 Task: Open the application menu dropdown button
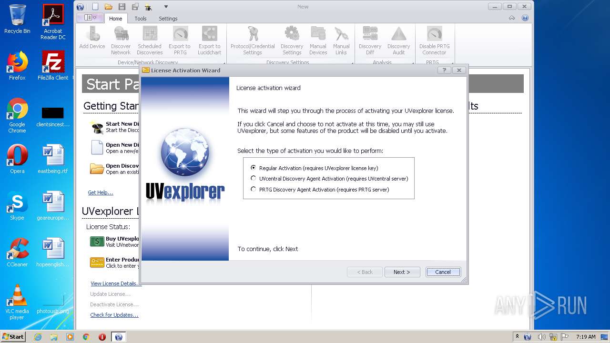90,18
